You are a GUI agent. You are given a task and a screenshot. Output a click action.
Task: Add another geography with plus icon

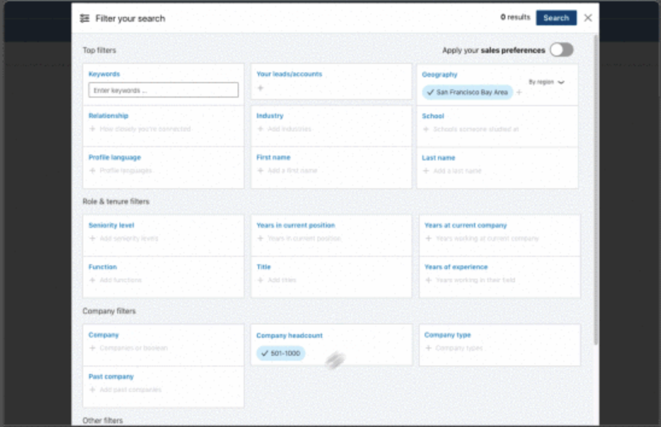[519, 92]
